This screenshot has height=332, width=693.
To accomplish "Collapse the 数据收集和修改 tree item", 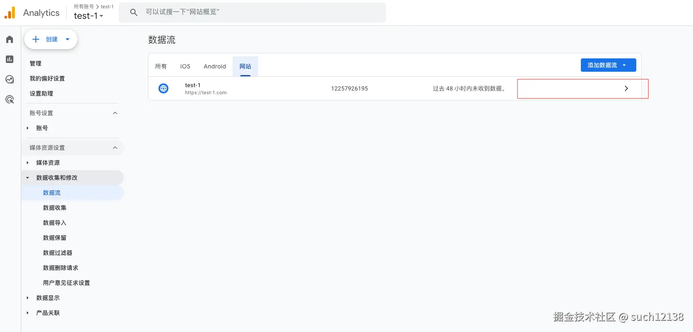I will point(28,178).
